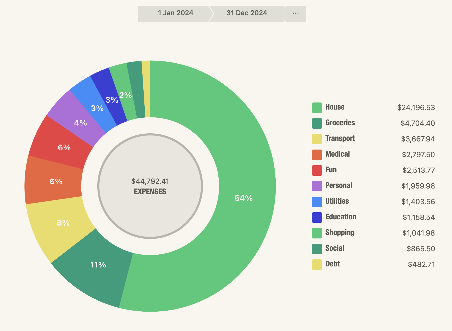Select the Education category label
Screen dimensions: 452x331
point(341,217)
